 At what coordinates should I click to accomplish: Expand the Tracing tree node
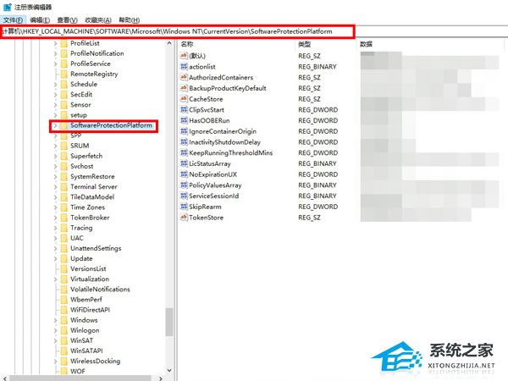[55, 228]
